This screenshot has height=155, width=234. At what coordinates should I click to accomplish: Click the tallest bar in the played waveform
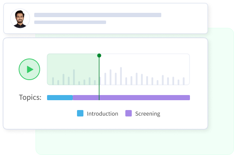(x=74, y=77)
